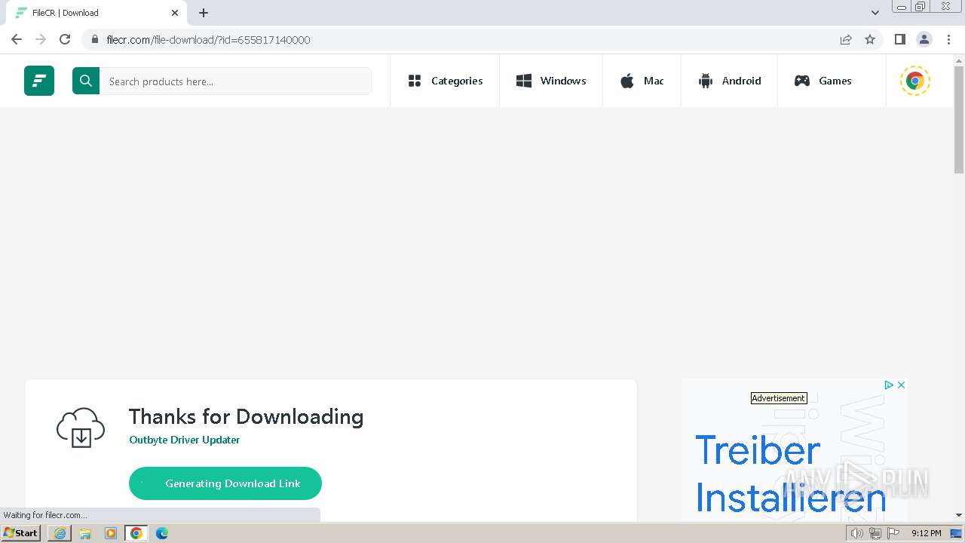Open the Mac section

pos(642,81)
